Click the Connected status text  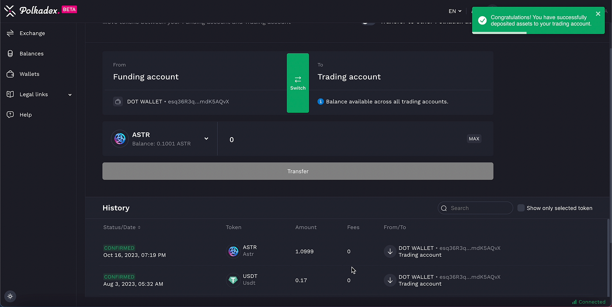pos(592,302)
